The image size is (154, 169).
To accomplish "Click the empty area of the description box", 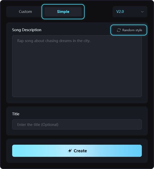I will tap(77, 73).
